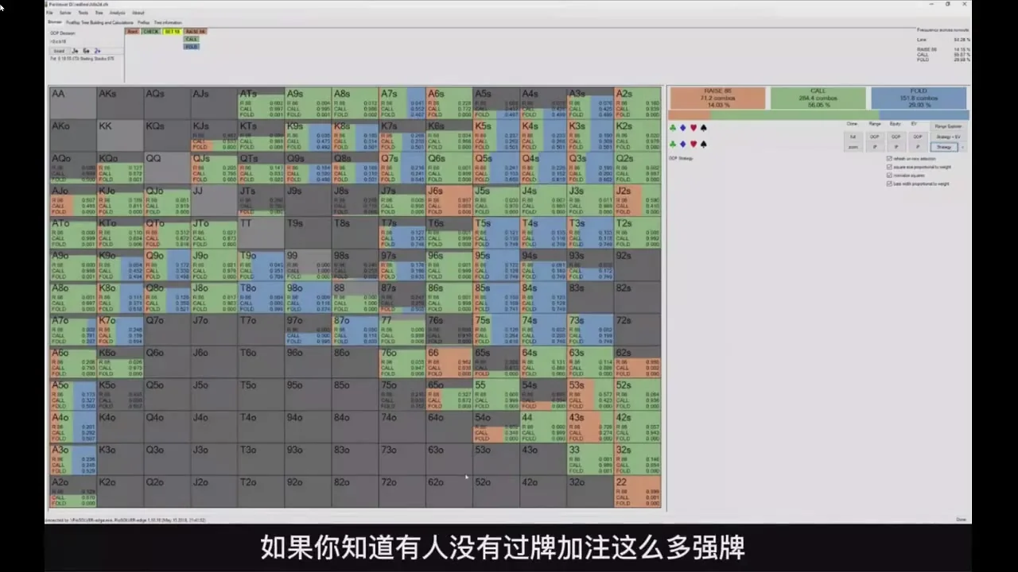Switch to the Browser tab

[55, 22]
